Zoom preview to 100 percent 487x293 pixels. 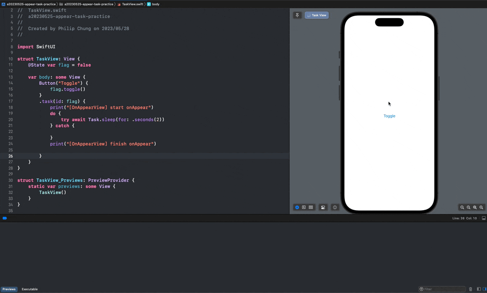click(x=468, y=208)
